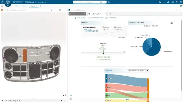Image resolution: width=183 pixels, height=103 pixels.
Task: Open the hamburger menu below the top bar
Action: 2,6
